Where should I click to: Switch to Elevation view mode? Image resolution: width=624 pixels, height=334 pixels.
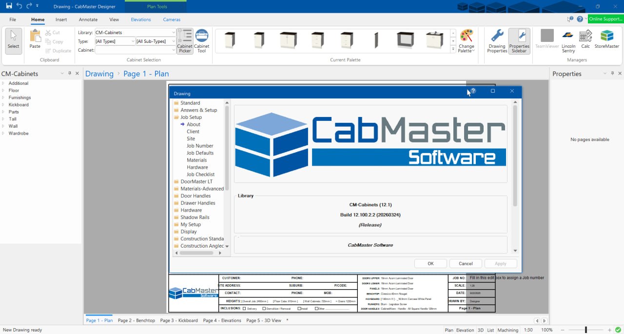tap(465, 330)
